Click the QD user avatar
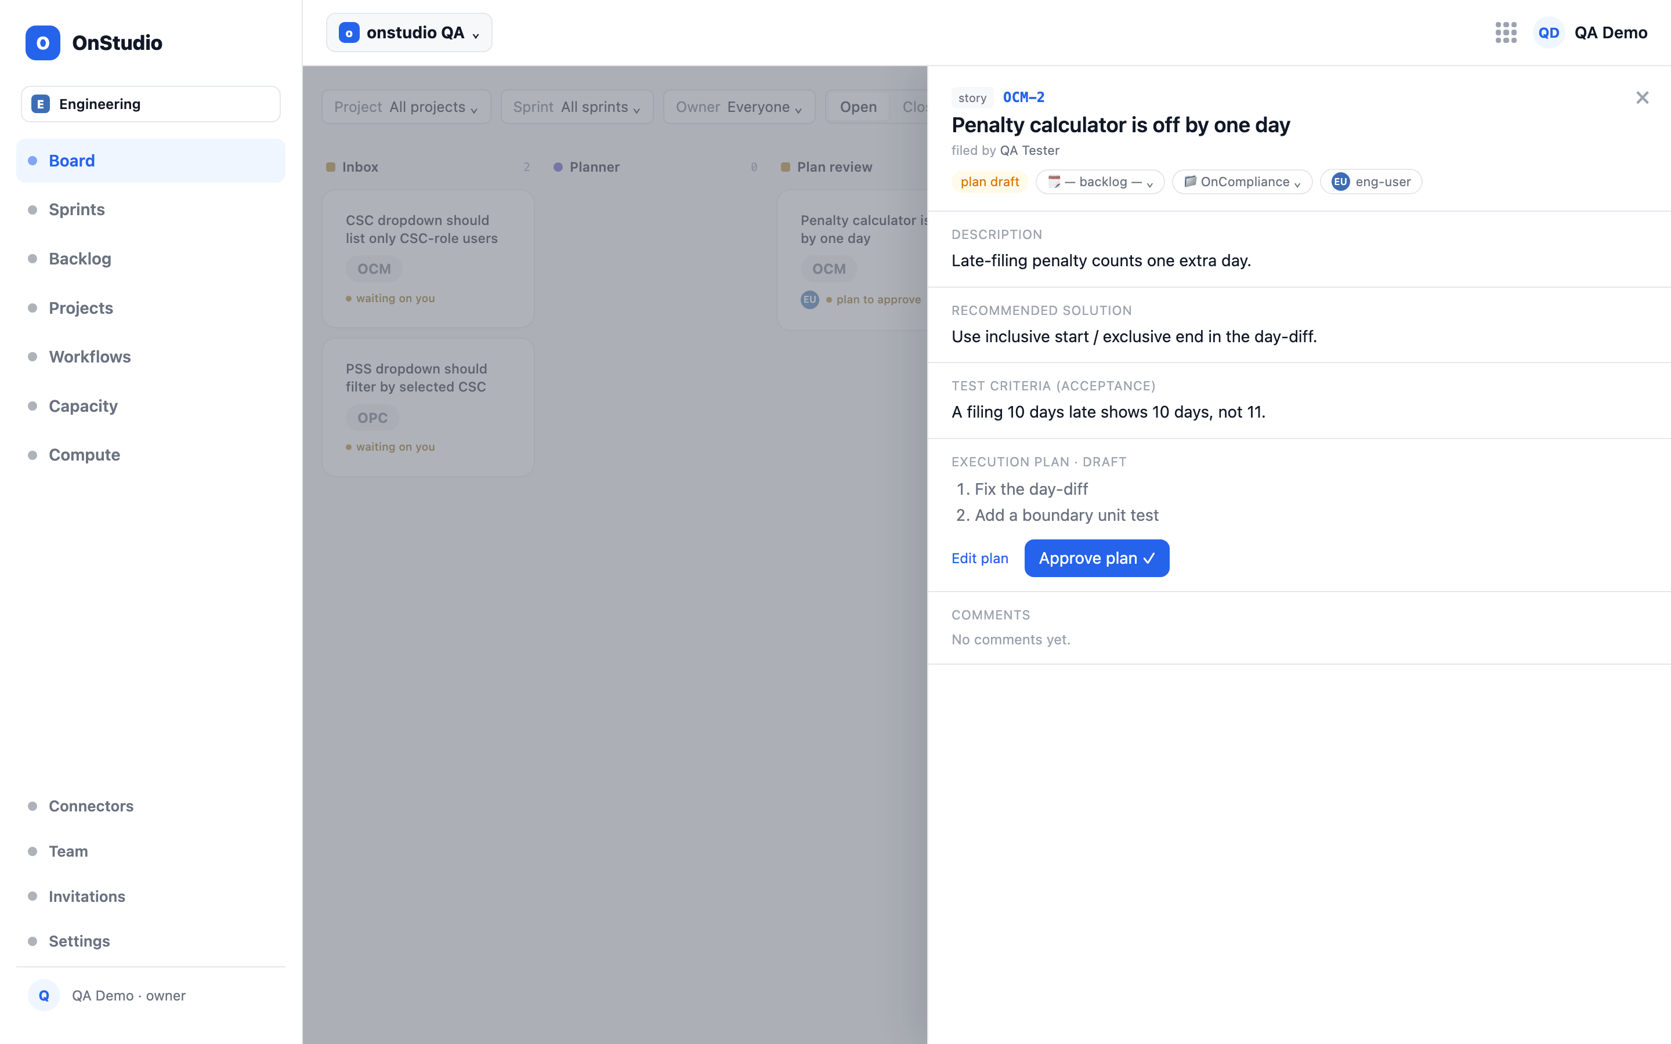The image size is (1671, 1044). click(1549, 32)
